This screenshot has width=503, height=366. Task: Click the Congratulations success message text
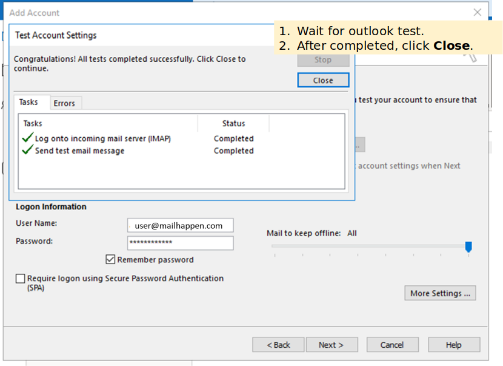(x=130, y=64)
